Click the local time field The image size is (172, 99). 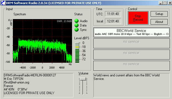coord(113,21)
